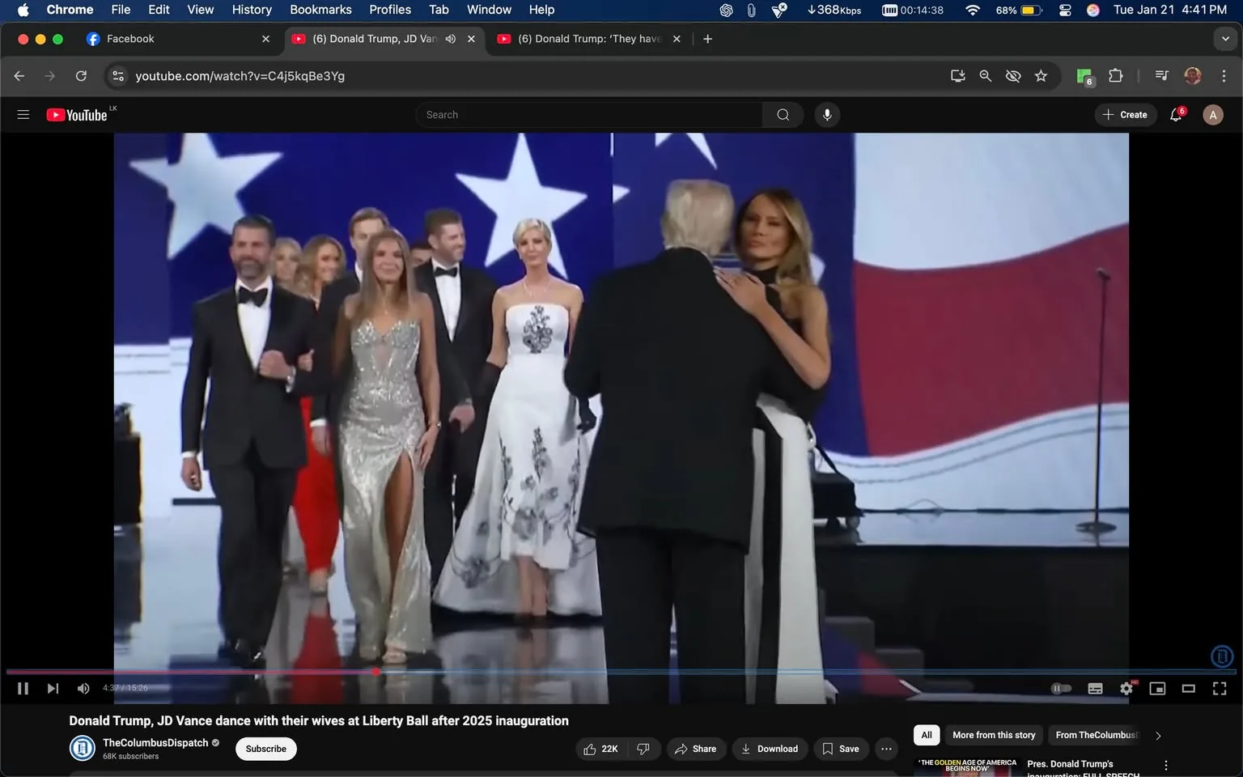Skip to the next video
Viewport: 1243px width, 777px height.
[52, 688]
